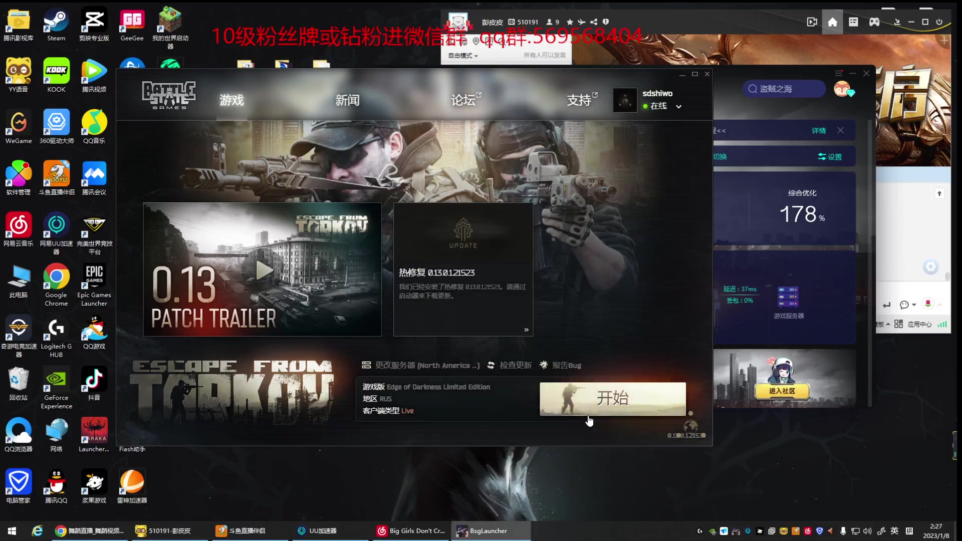
Task: Open the Google Chrome desktop icon
Action: point(56,286)
